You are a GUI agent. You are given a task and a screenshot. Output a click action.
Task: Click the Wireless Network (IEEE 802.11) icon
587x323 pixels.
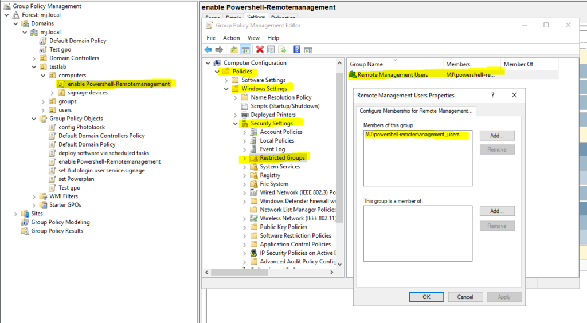click(x=254, y=218)
